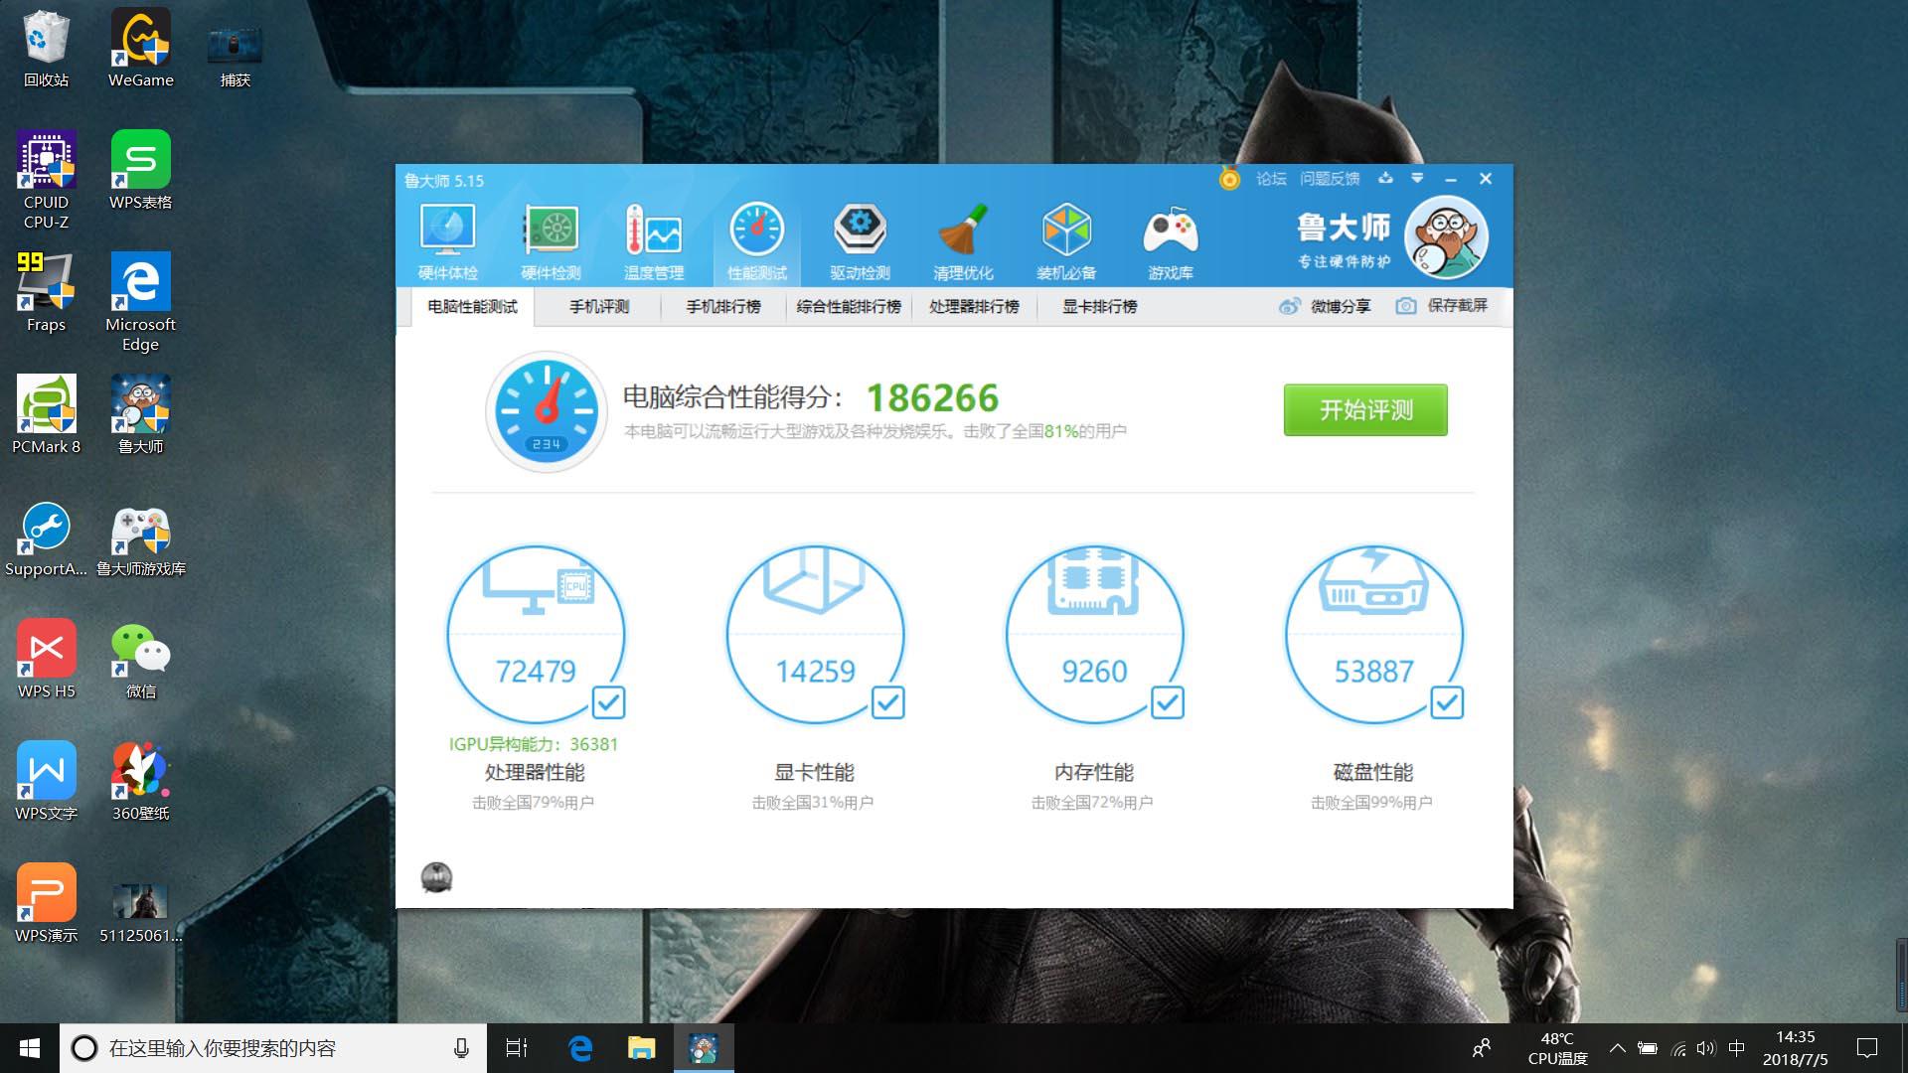
Task: Open the 游戏库 game library
Action: pyautogui.click(x=1171, y=238)
